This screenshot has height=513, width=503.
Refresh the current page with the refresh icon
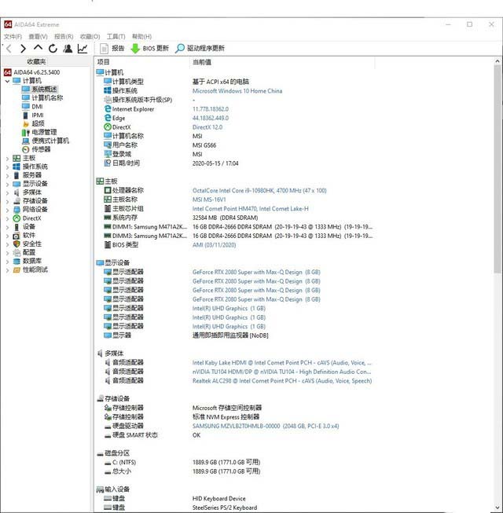pos(53,49)
